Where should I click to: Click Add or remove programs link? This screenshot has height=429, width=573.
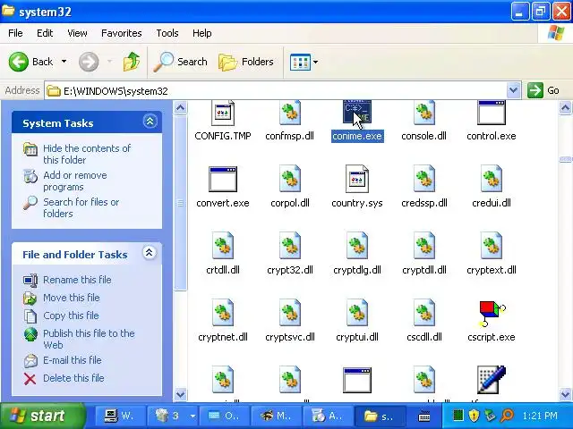point(75,181)
